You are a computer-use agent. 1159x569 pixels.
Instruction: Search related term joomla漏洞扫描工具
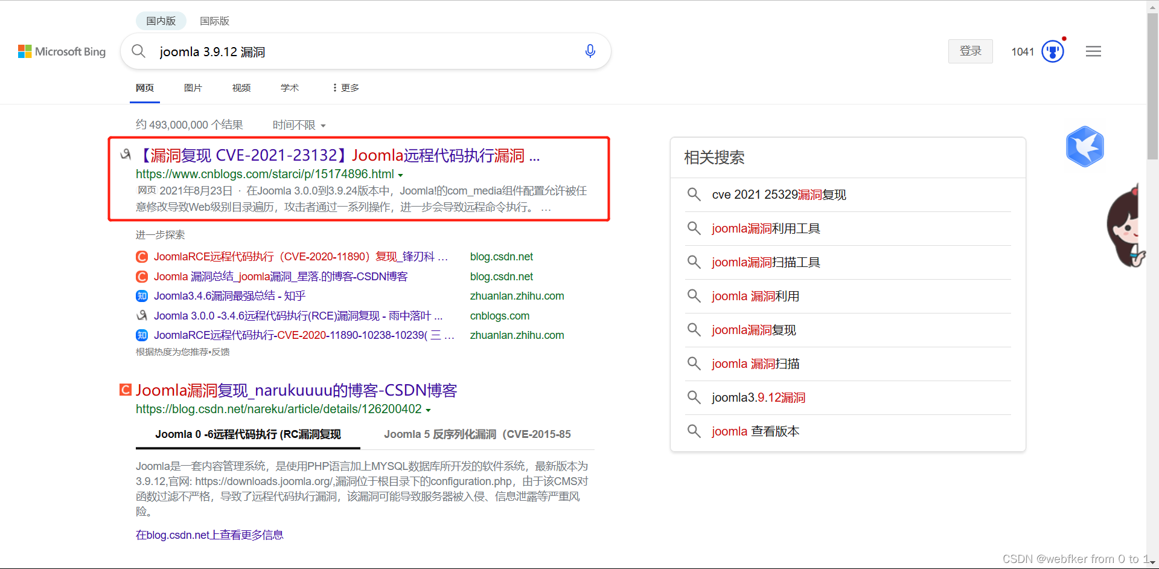(x=765, y=262)
